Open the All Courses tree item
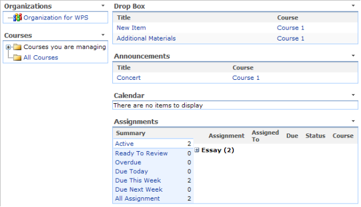The height and width of the screenshot is (207, 361). click(40, 58)
